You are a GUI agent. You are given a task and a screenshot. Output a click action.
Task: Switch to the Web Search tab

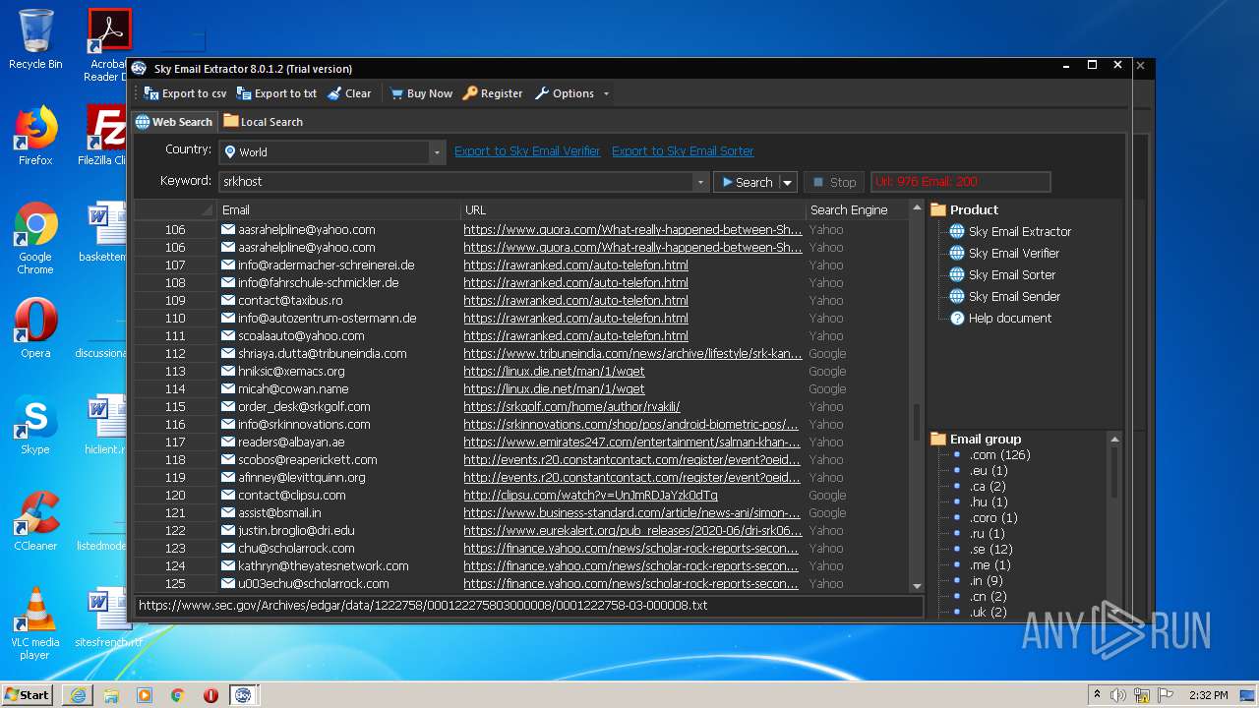pos(174,122)
